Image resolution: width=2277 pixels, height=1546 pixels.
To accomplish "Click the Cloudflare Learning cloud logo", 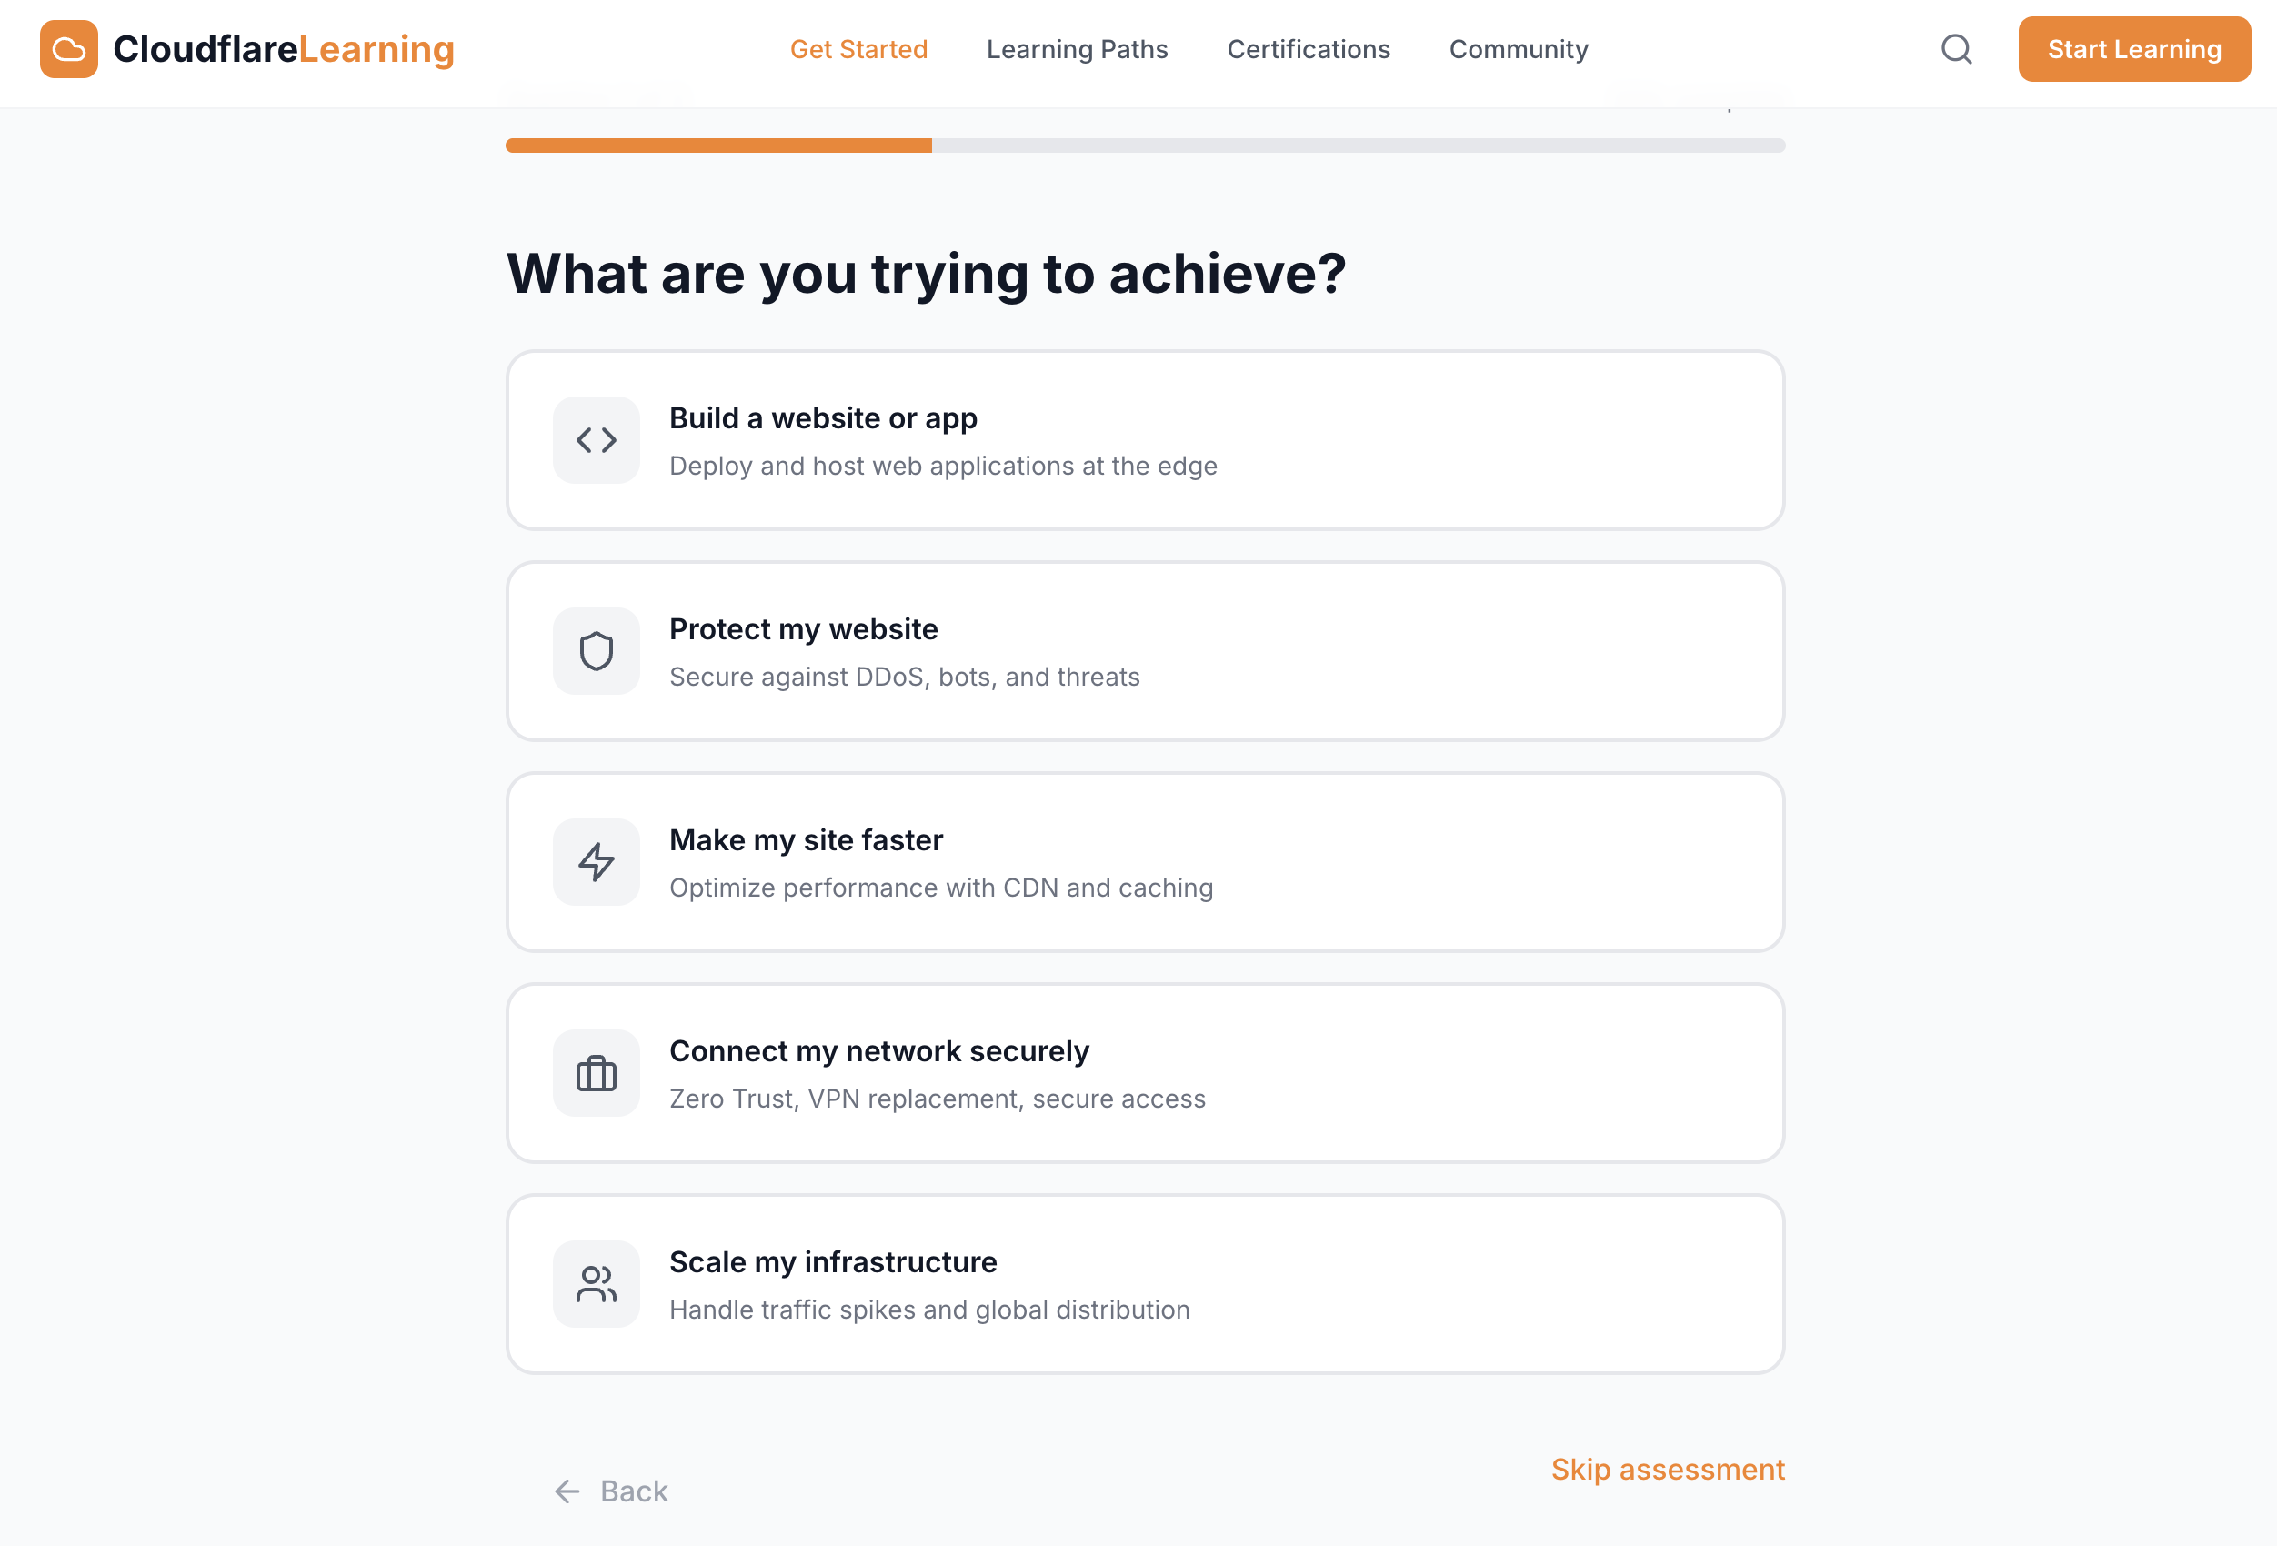I will 67,49.
